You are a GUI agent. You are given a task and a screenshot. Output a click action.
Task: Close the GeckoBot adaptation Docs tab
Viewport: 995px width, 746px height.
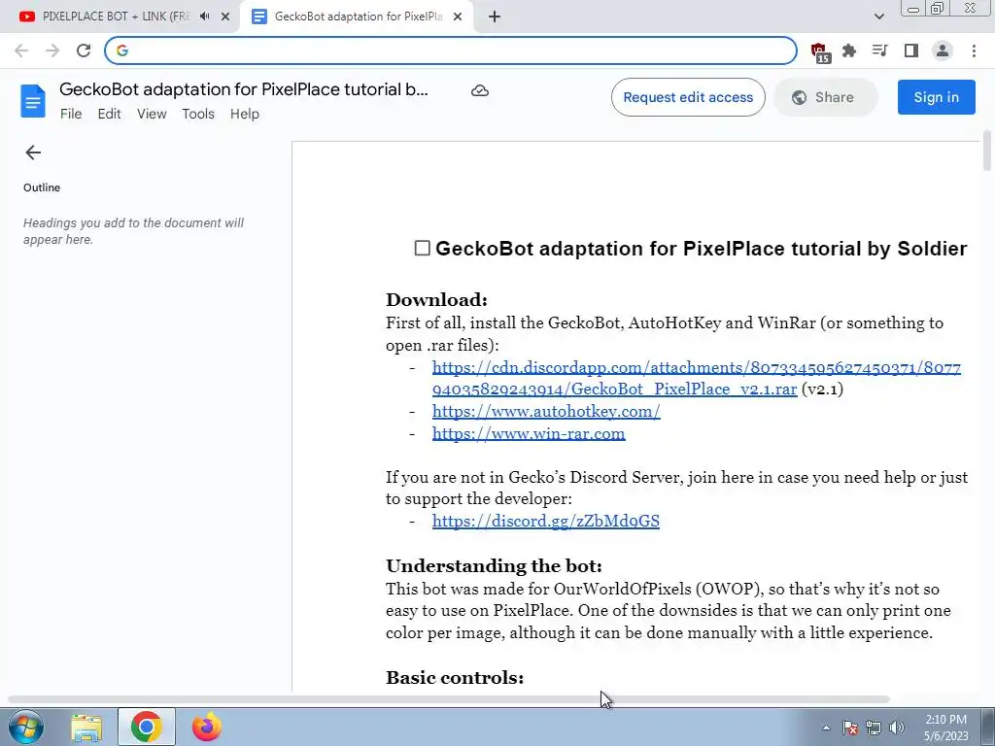point(458,17)
